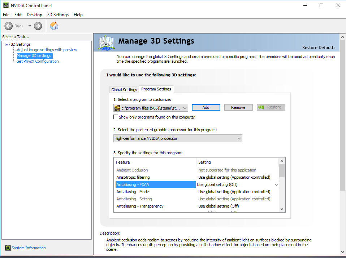Select Adjust image settings with preview

[46, 50]
